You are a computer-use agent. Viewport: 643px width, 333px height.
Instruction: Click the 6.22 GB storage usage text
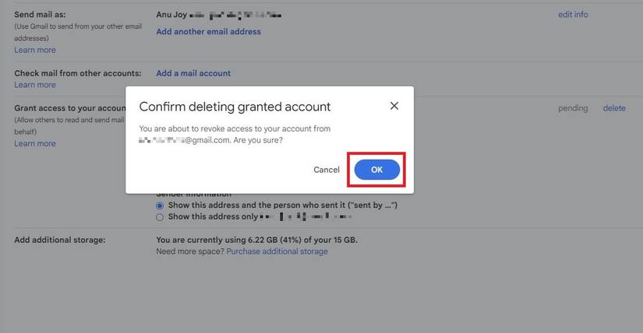click(x=256, y=240)
